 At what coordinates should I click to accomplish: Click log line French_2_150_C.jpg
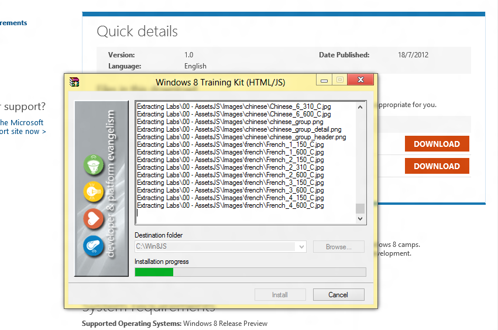tap(230, 160)
